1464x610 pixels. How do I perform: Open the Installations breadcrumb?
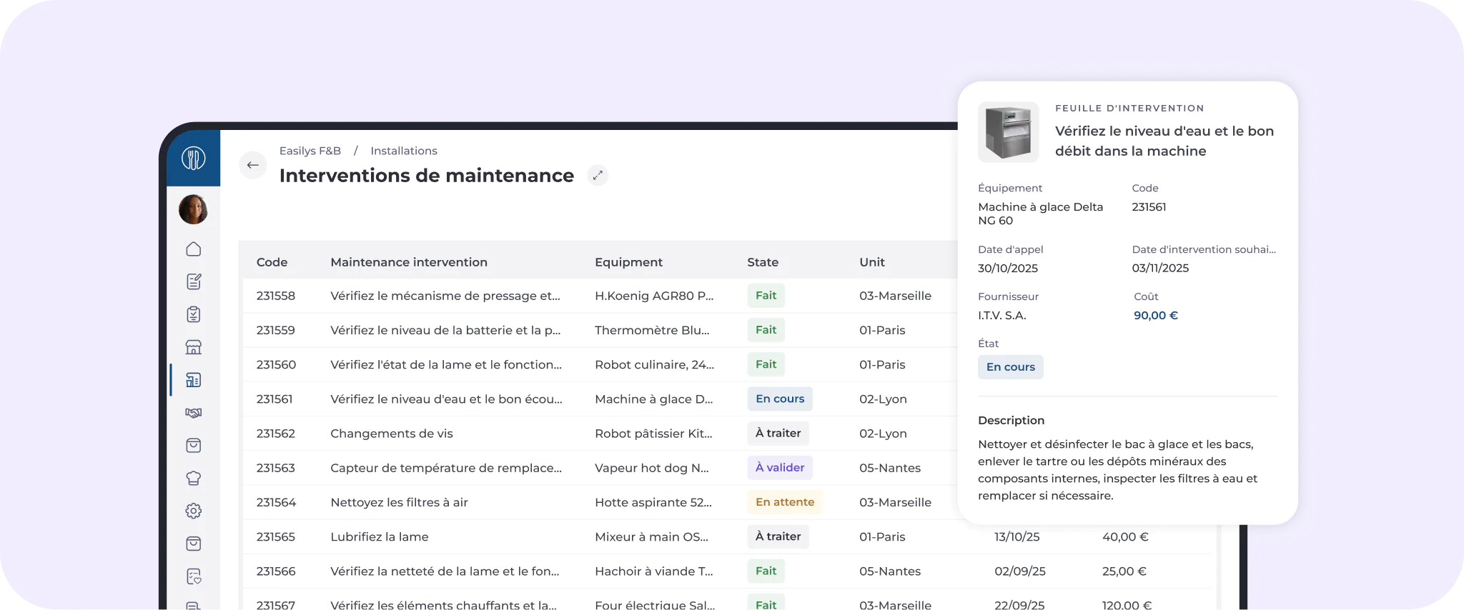pyautogui.click(x=404, y=151)
